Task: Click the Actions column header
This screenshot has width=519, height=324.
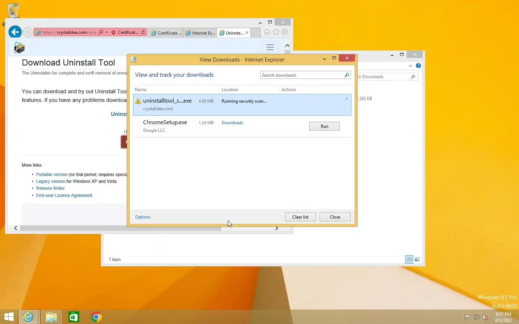Action: [x=315, y=90]
